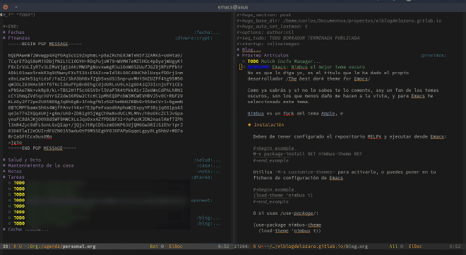Screen dimensions: 466x255
Task: Click the 6:52 clock in the right mode line
Action: click(x=455, y=247)
